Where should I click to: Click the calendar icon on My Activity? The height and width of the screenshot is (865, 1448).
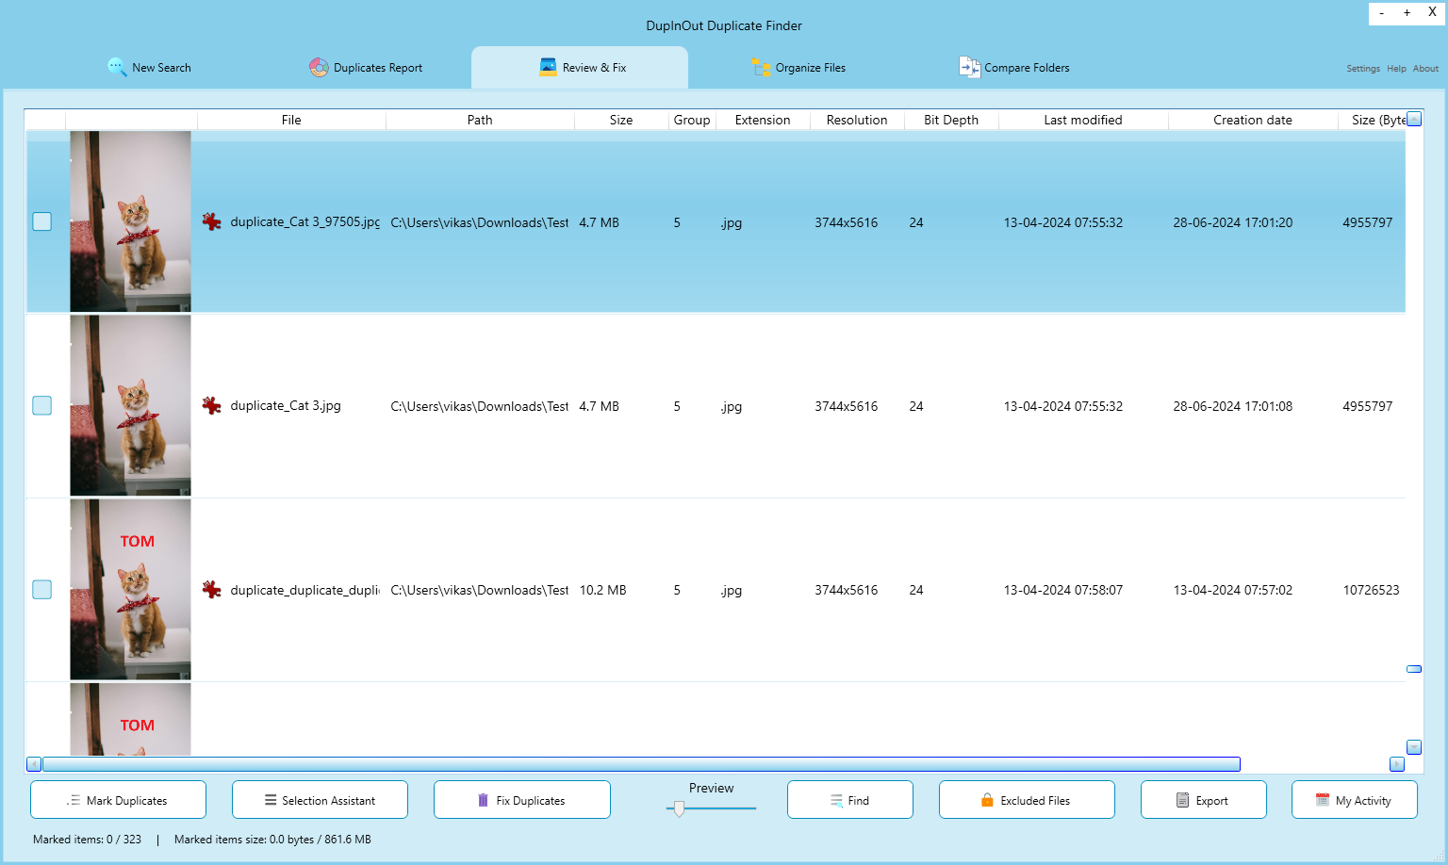pos(1322,800)
